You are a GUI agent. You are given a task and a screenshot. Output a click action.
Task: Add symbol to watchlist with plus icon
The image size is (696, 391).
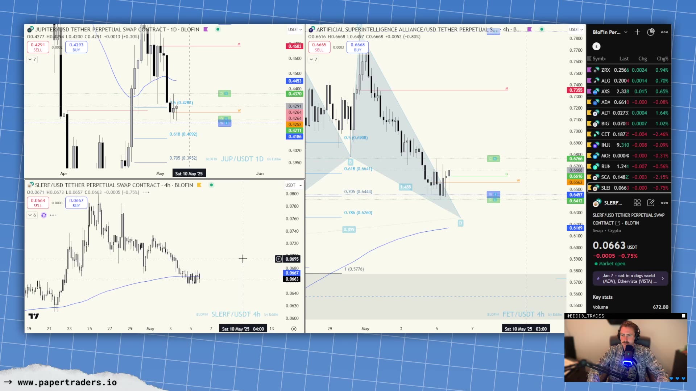(x=637, y=32)
